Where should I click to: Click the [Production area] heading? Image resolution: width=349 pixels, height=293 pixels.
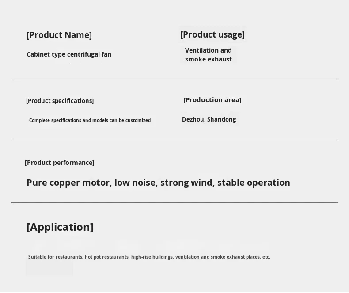point(212,100)
